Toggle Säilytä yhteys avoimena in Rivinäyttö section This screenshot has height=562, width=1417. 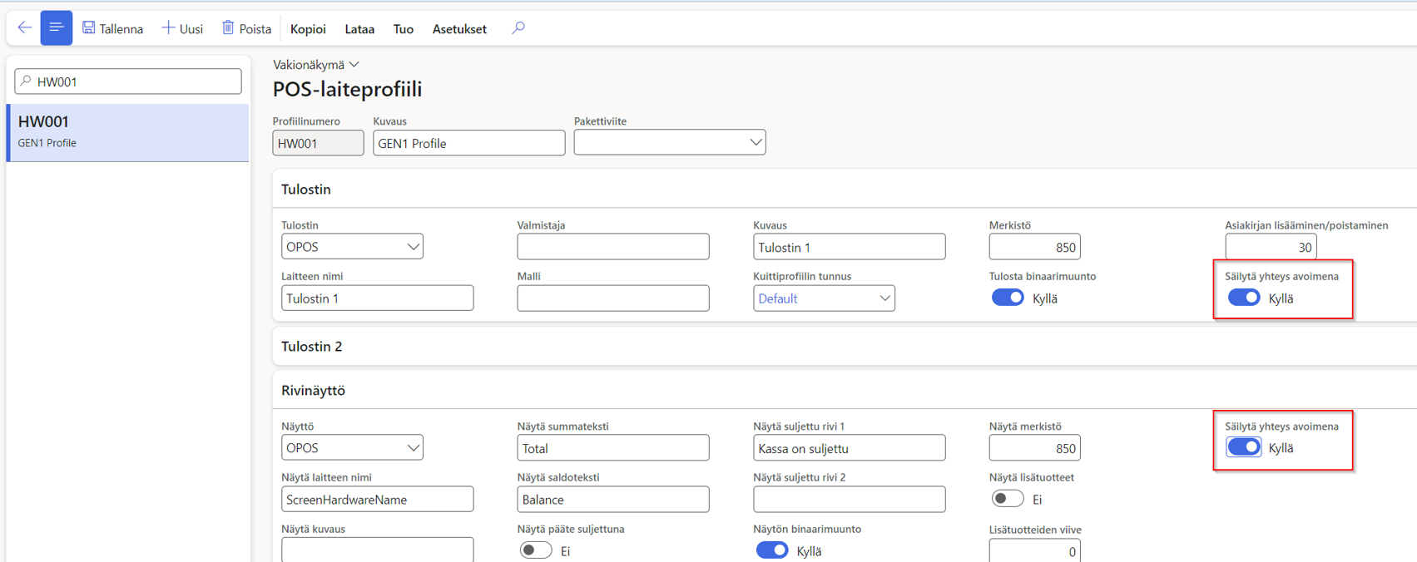pos(1244,447)
